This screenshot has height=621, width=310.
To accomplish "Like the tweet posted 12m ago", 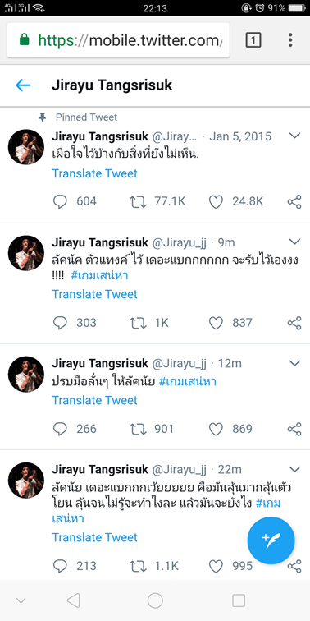I will (216, 429).
